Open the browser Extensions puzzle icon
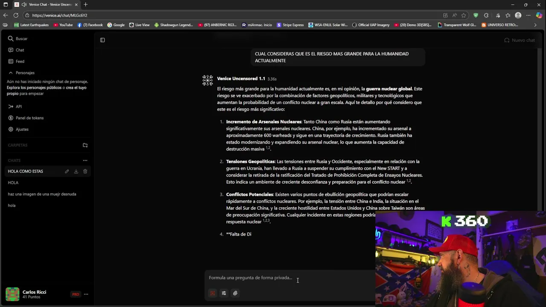 point(486,15)
